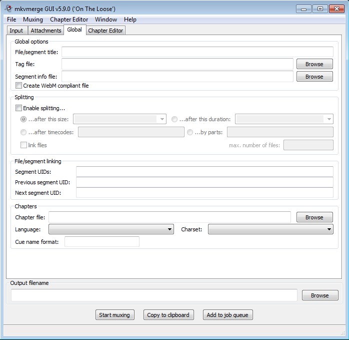The width and height of the screenshot is (349, 340).
Task: Click the File/segment title input field
Action: [x=197, y=52]
